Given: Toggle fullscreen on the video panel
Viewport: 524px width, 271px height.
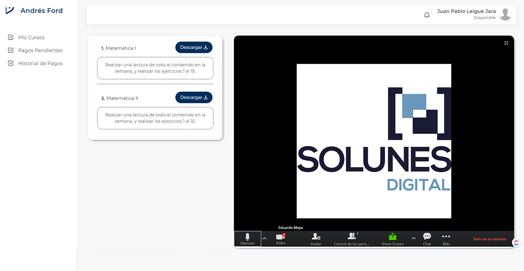Looking at the screenshot, I should click(x=506, y=43).
